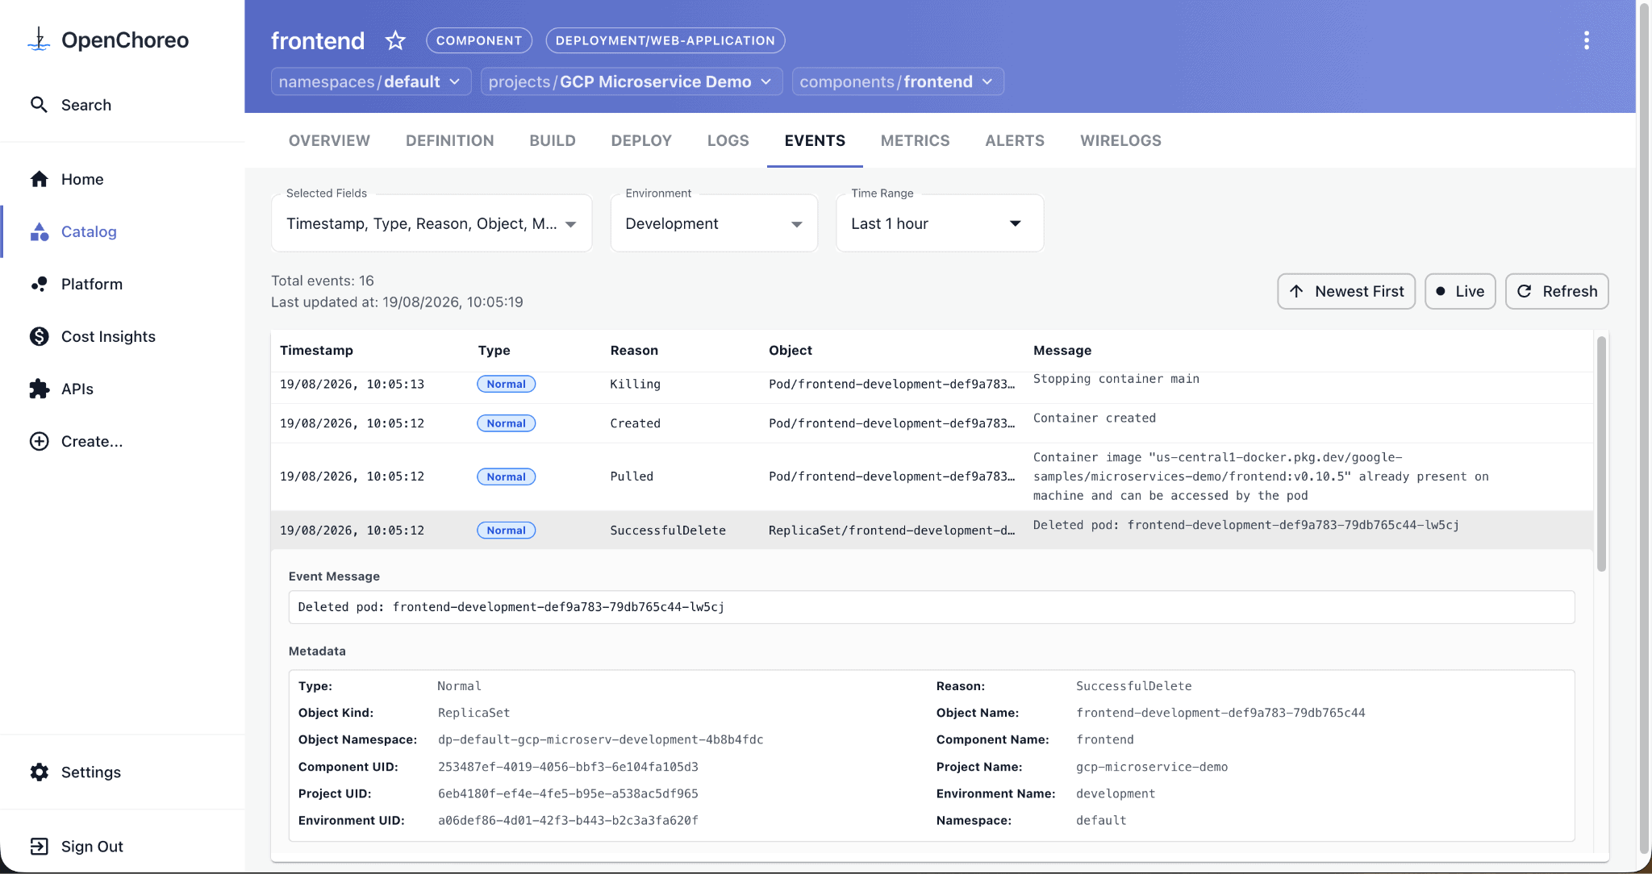The width and height of the screenshot is (1652, 874).
Task: Refresh the events list
Action: pos(1557,291)
